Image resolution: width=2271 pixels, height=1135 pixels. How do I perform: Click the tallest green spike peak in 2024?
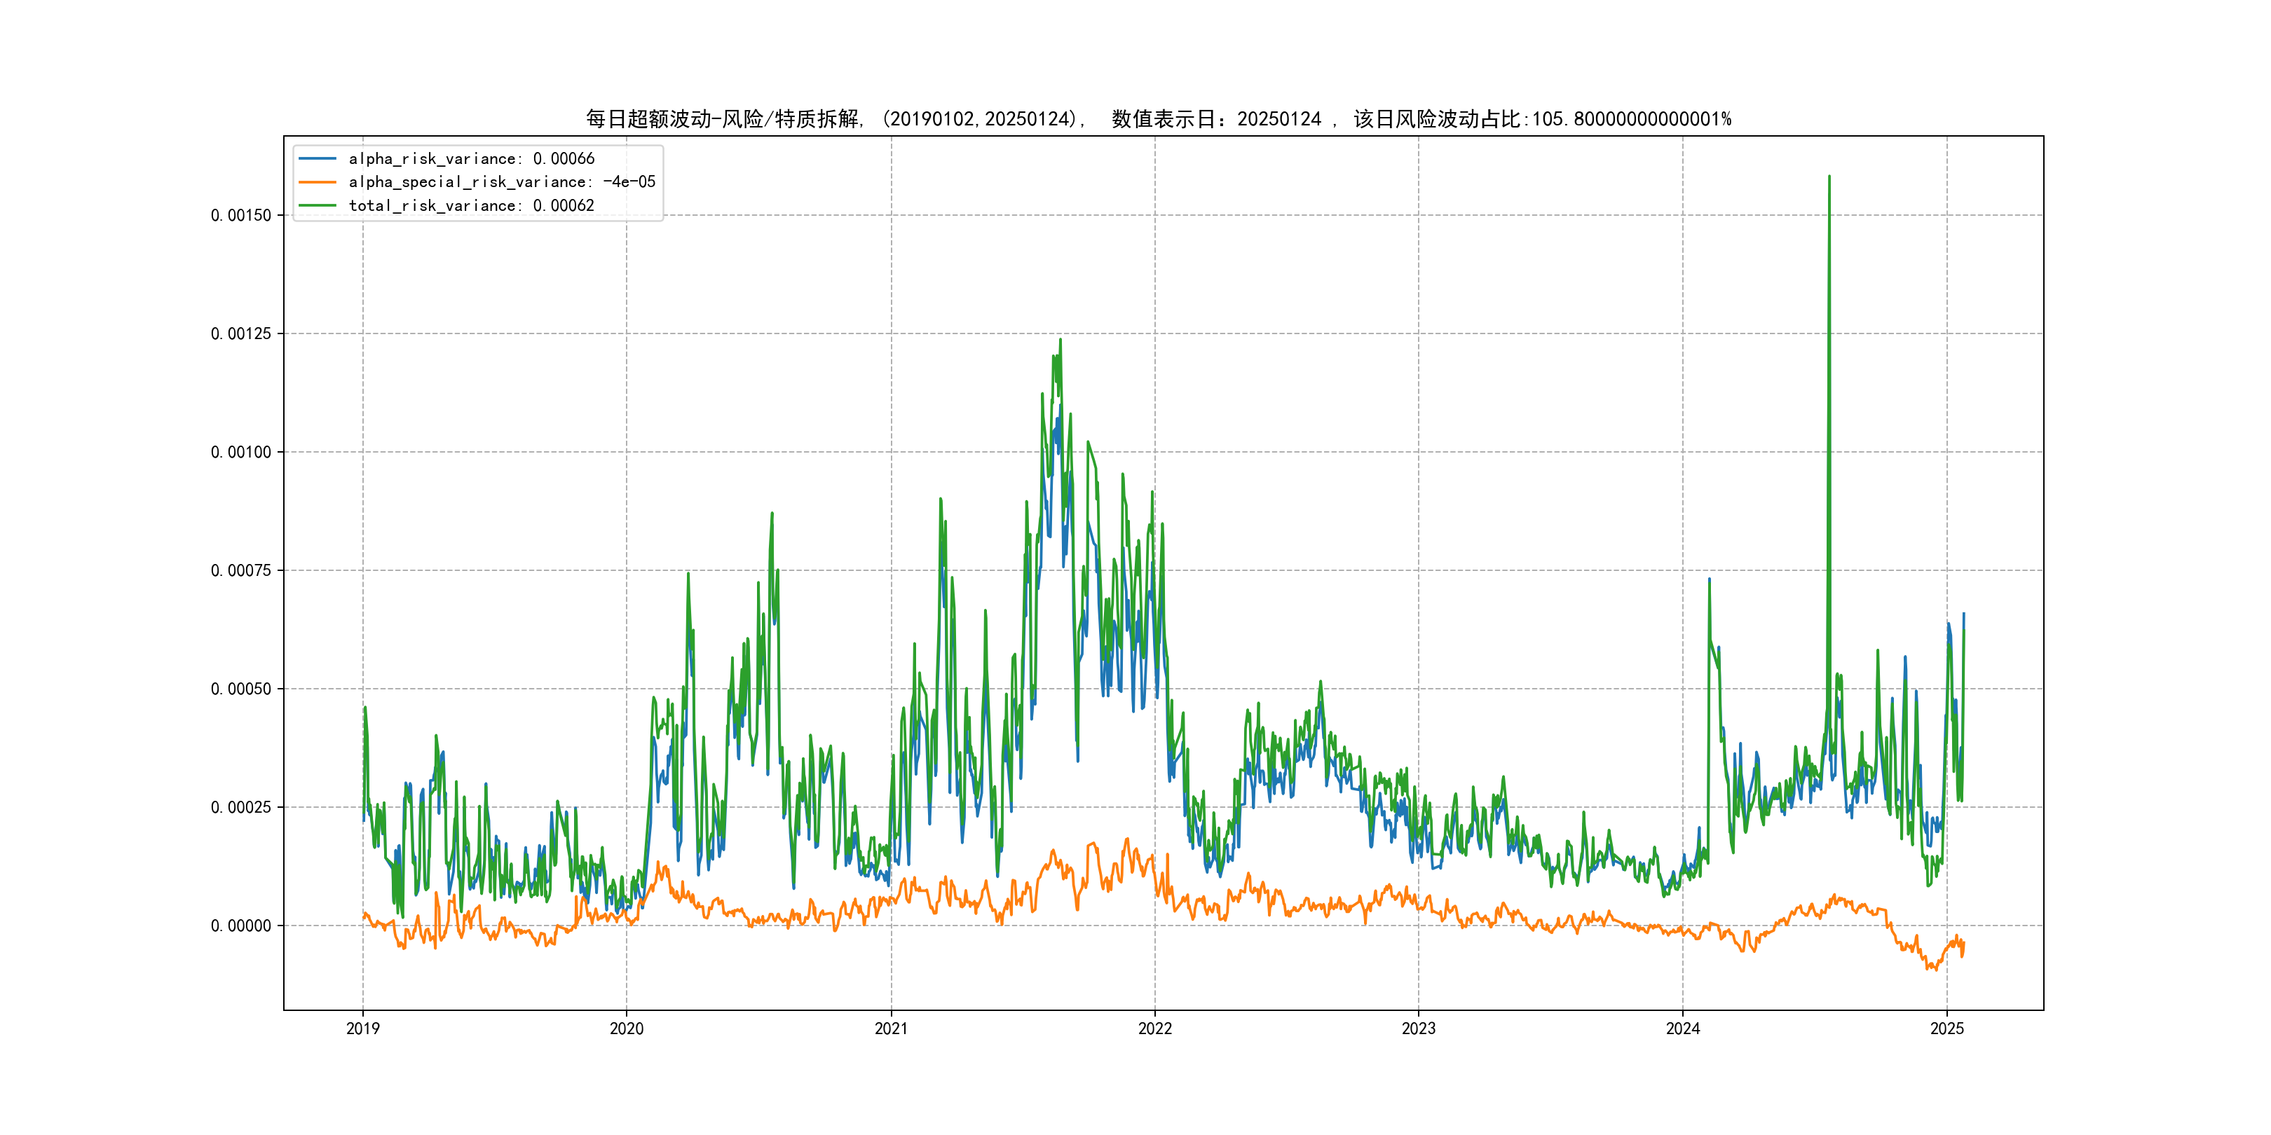[x=1829, y=177]
